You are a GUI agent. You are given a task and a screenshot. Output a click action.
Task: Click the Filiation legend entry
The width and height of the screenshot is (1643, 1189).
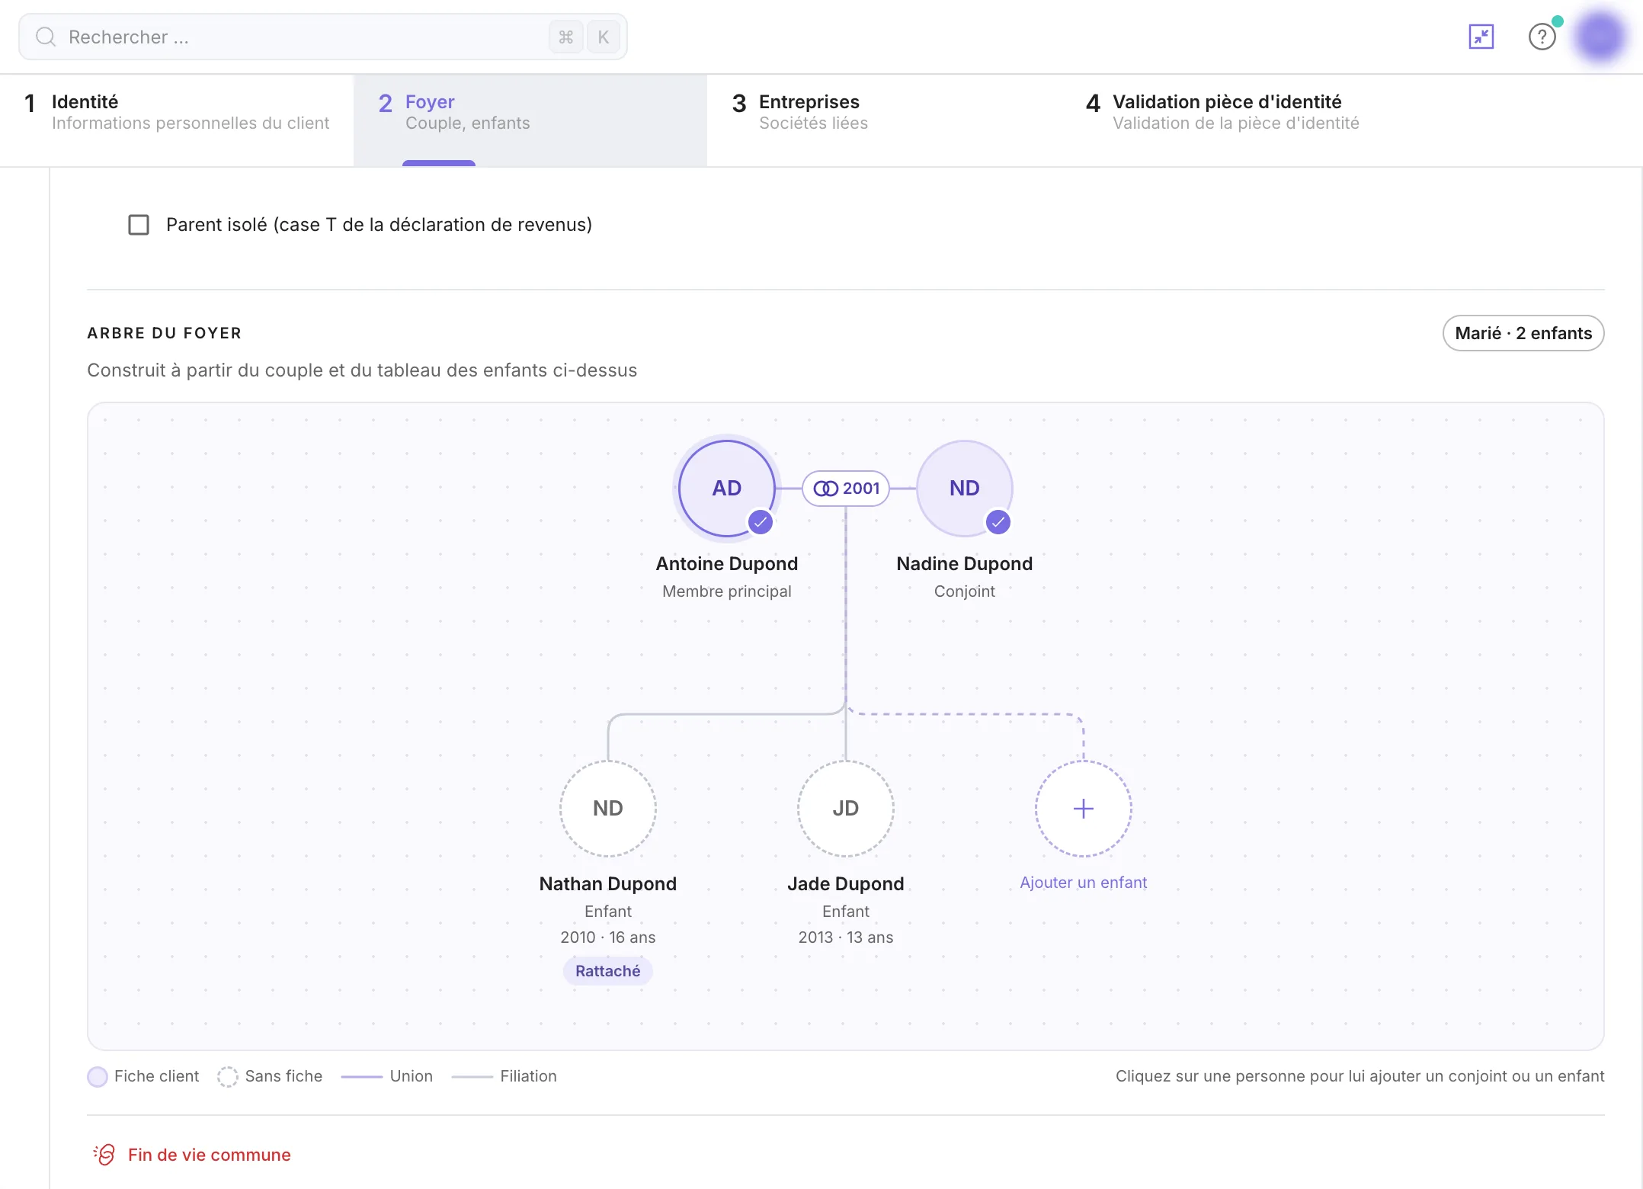pyautogui.click(x=504, y=1076)
